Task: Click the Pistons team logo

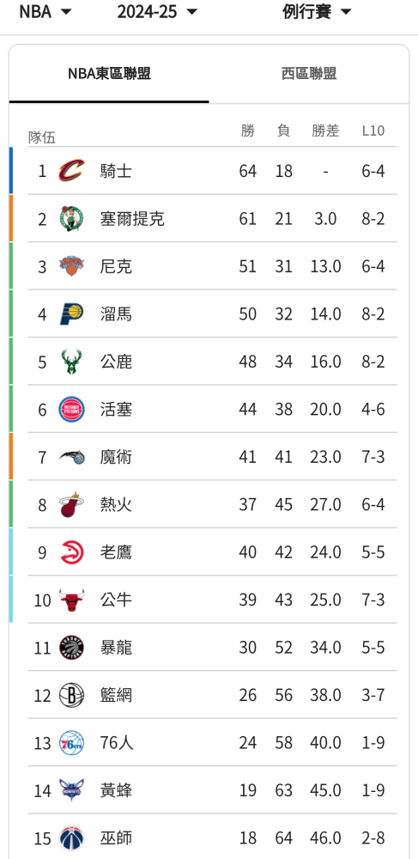Action: point(72,409)
